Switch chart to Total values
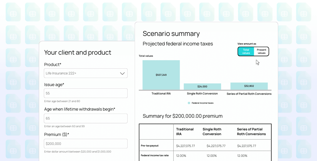Viewport: 317px width, 161px height. (x=246, y=51)
